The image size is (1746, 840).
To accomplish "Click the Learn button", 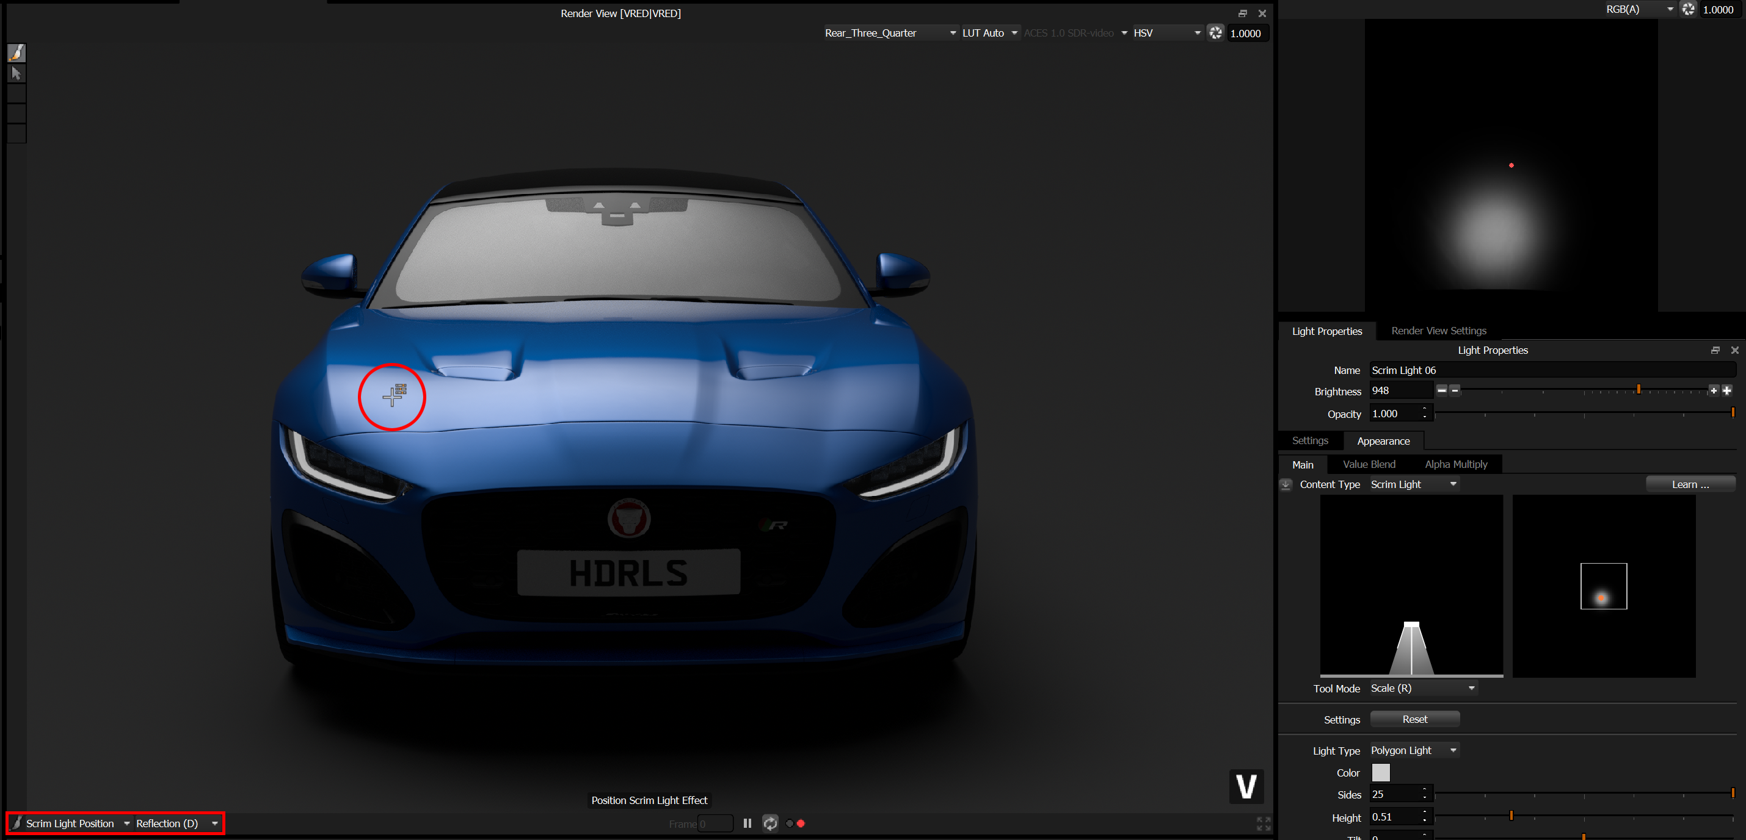I will (x=1690, y=484).
